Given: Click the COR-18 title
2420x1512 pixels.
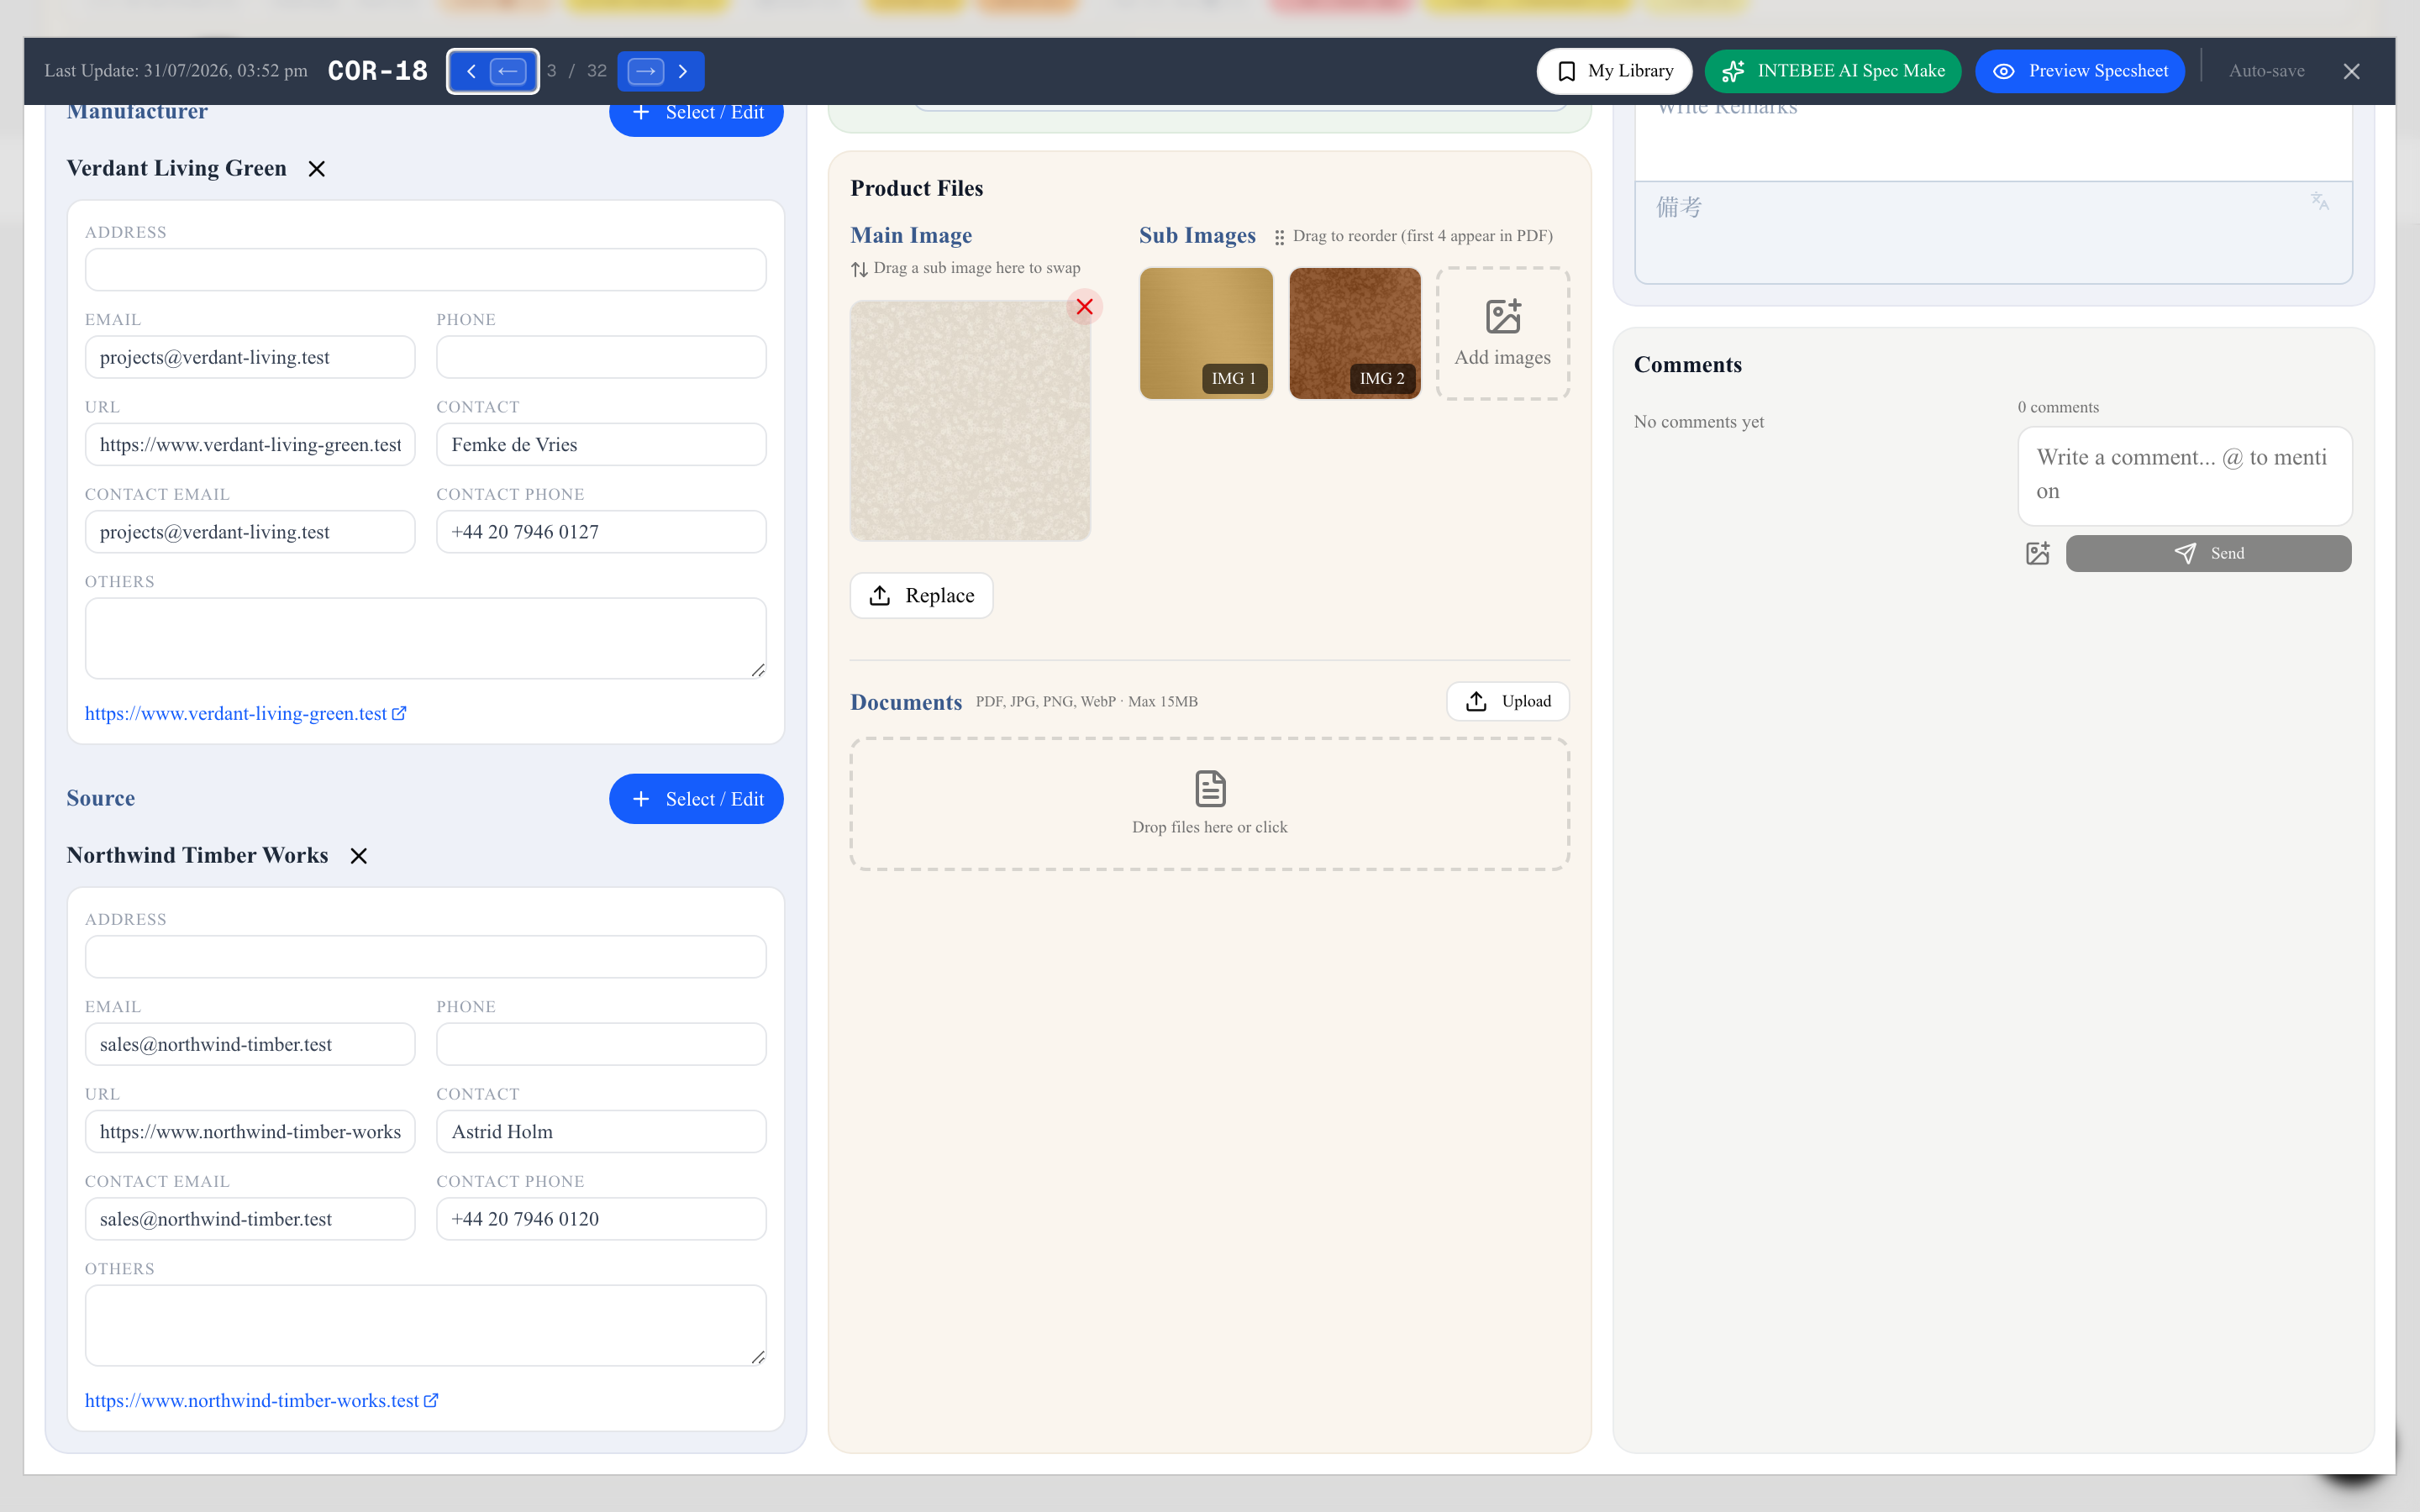Looking at the screenshot, I should 377,71.
